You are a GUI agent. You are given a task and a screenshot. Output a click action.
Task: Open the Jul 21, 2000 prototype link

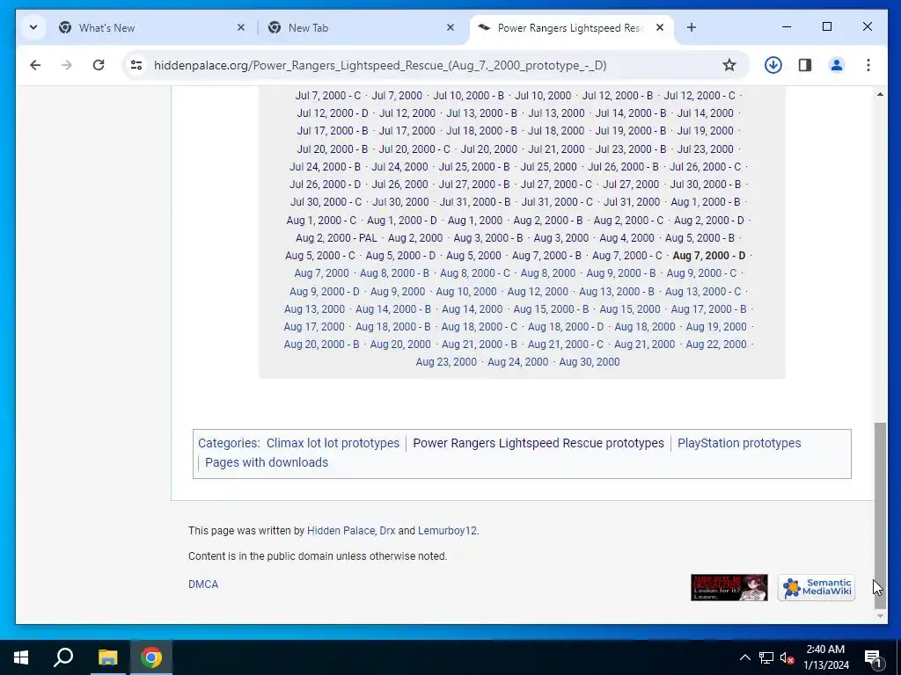[556, 149]
